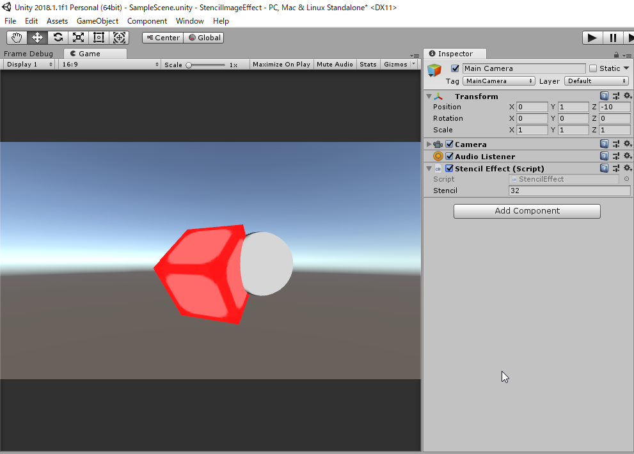The height and width of the screenshot is (454, 634).
Task: Open the Camera component's settings gear
Action: 627,144
